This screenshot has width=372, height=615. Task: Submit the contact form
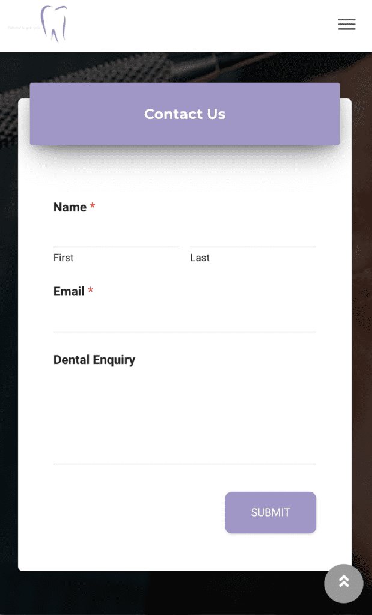pos(270,512)
